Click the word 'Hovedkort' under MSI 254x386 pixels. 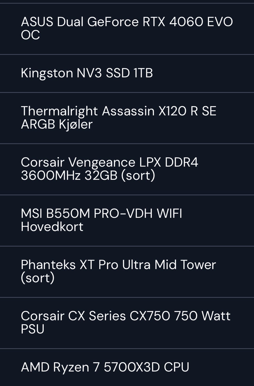(52, 227)
